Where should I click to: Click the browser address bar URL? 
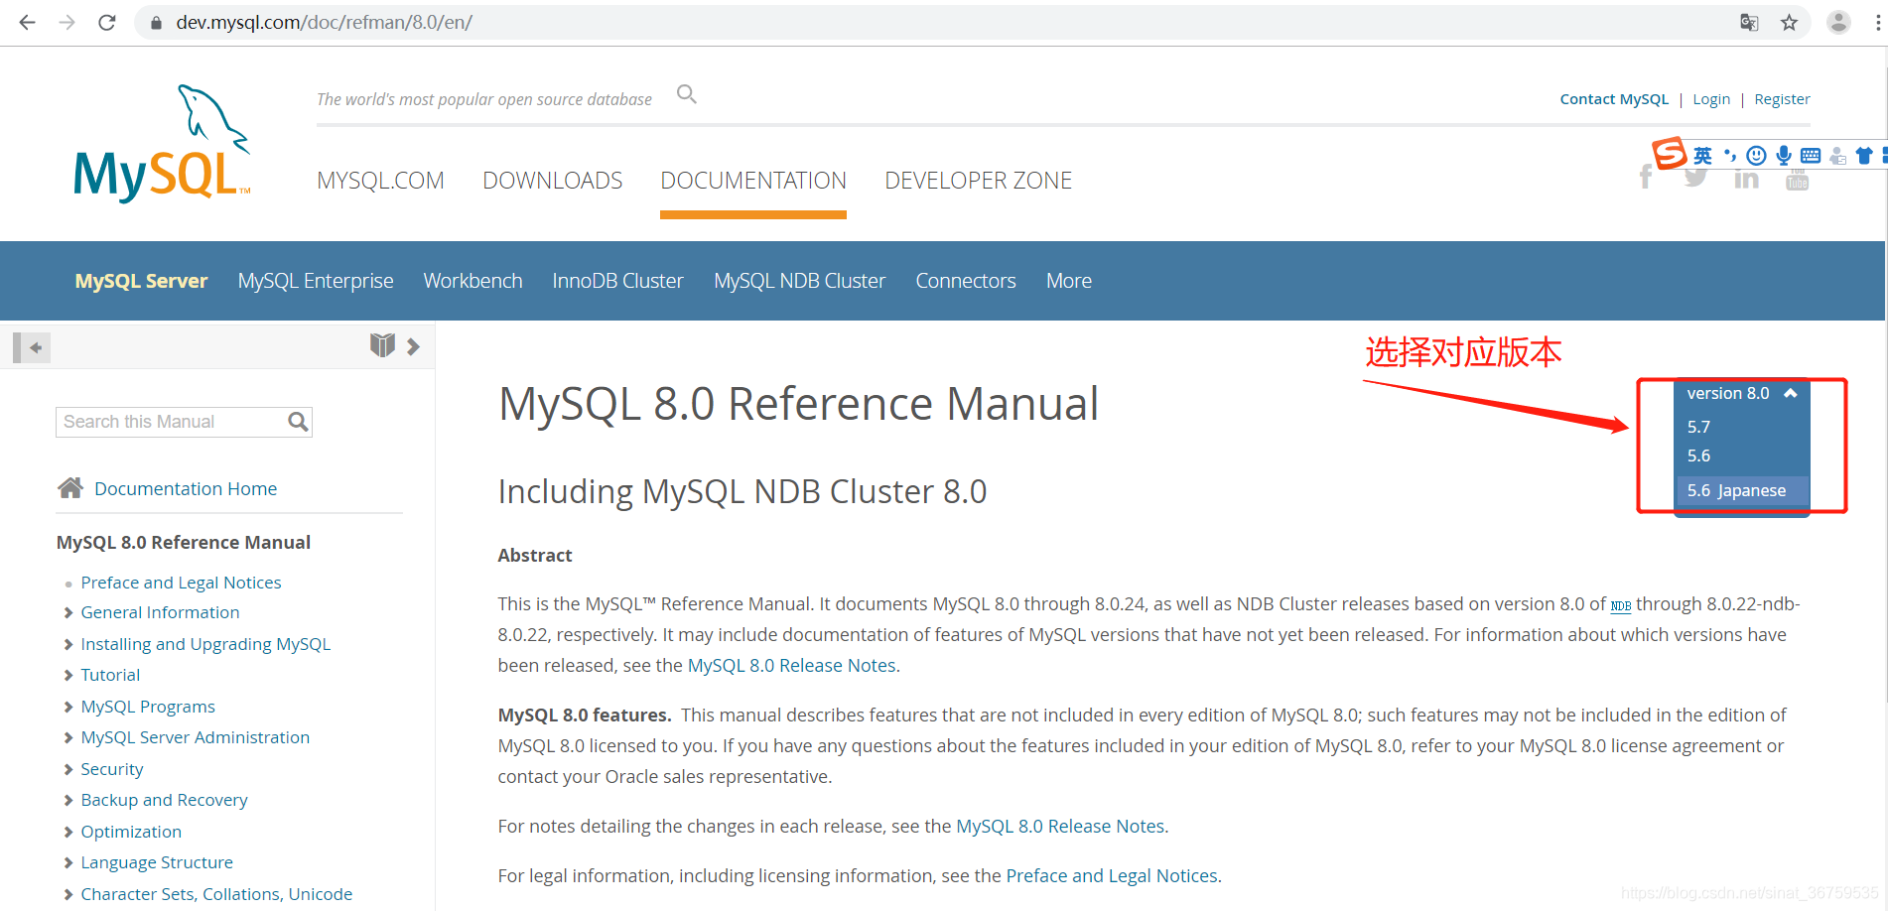pos(324,22)
